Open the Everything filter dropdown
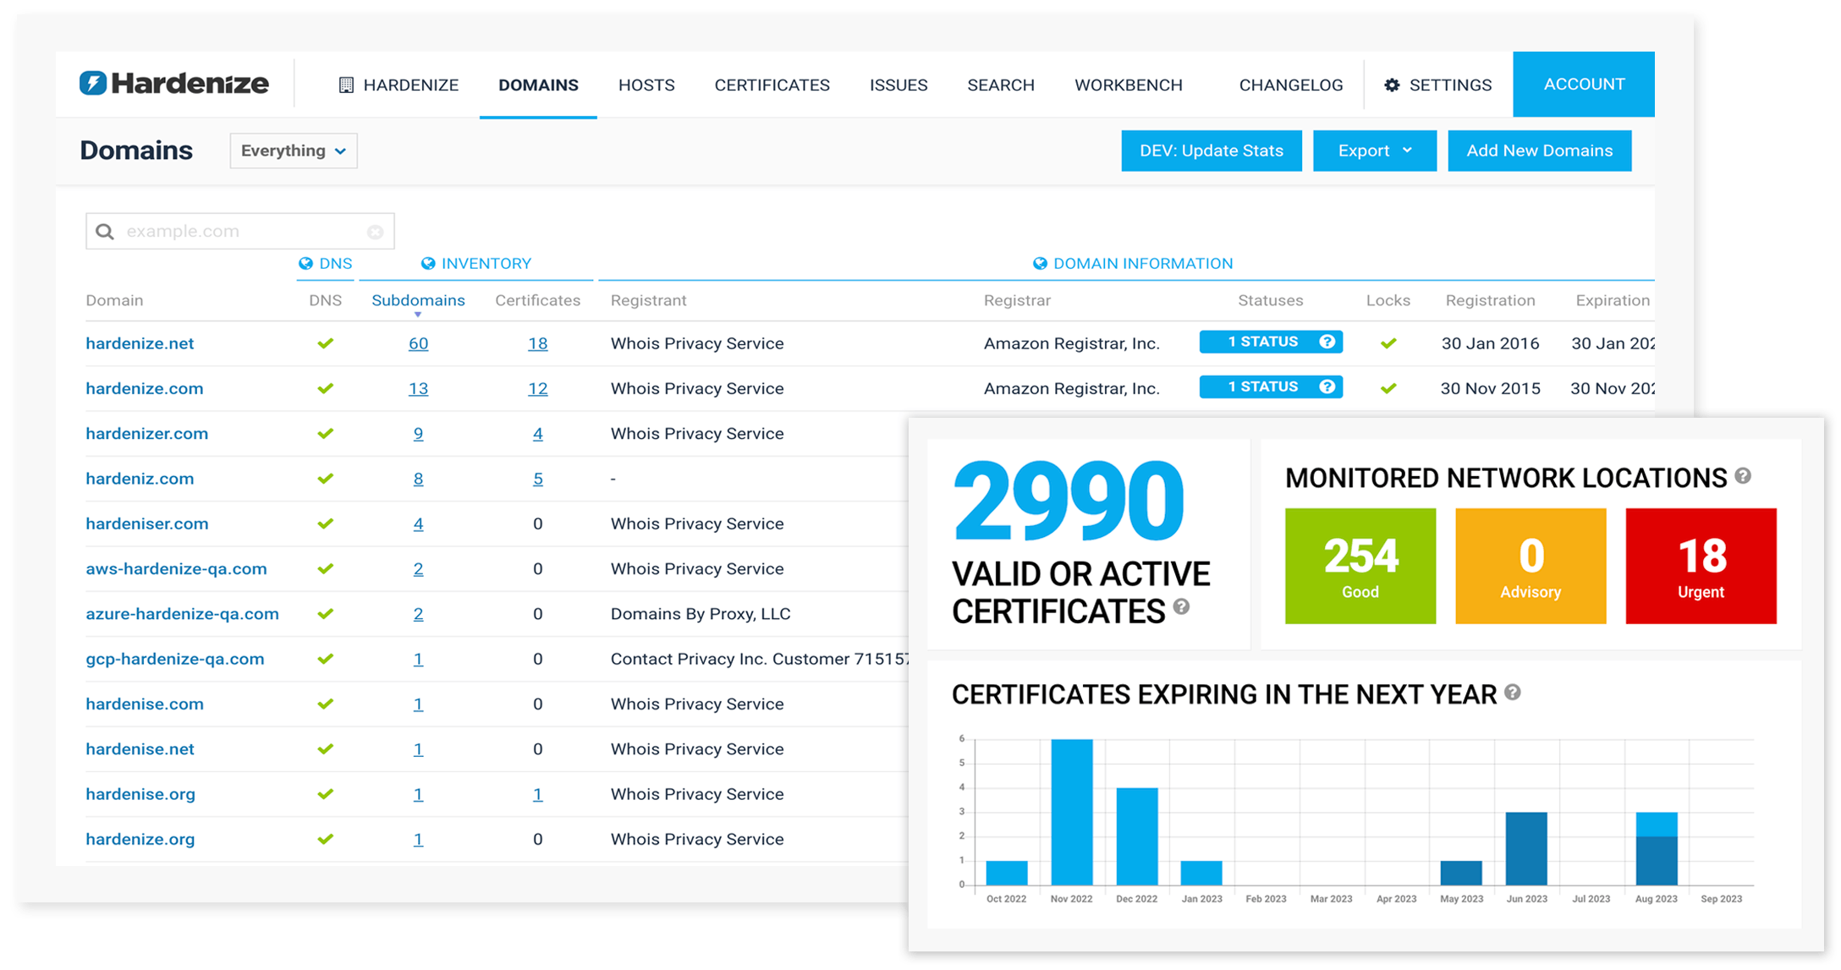Image resolution: width=1841 pixels, height=970 pixels. (294, 151)
